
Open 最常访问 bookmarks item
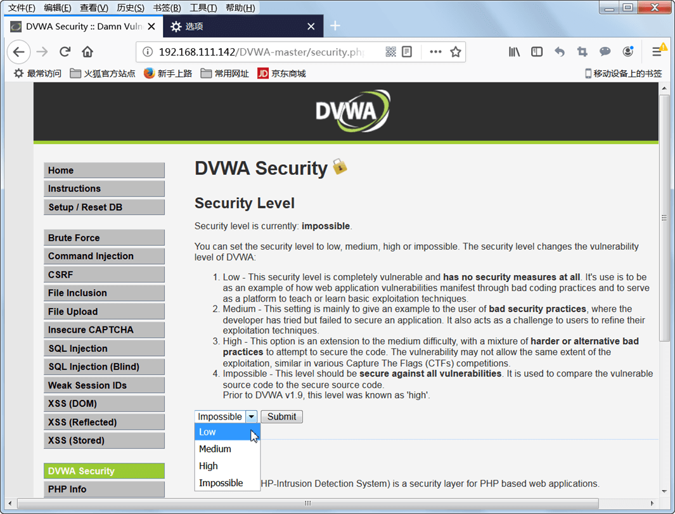point(37,74)
